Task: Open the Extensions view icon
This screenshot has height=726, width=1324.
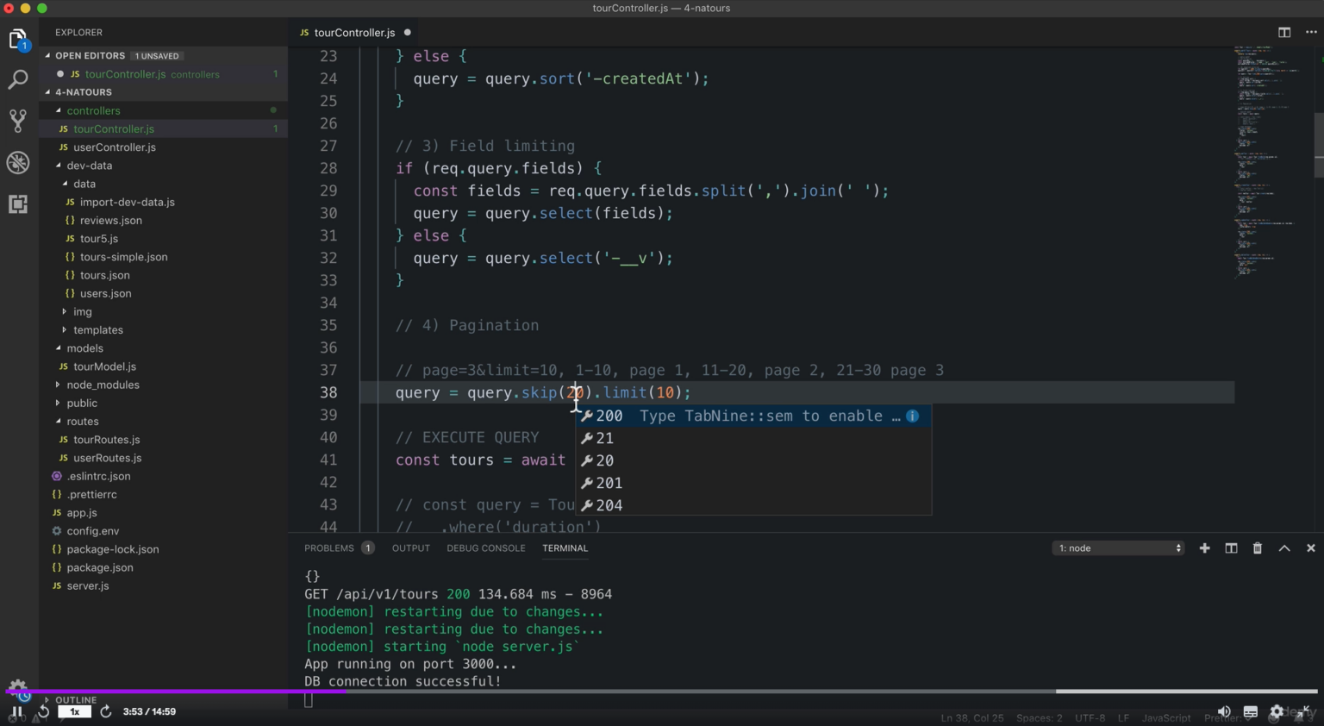Action: (x=18, y=204)
